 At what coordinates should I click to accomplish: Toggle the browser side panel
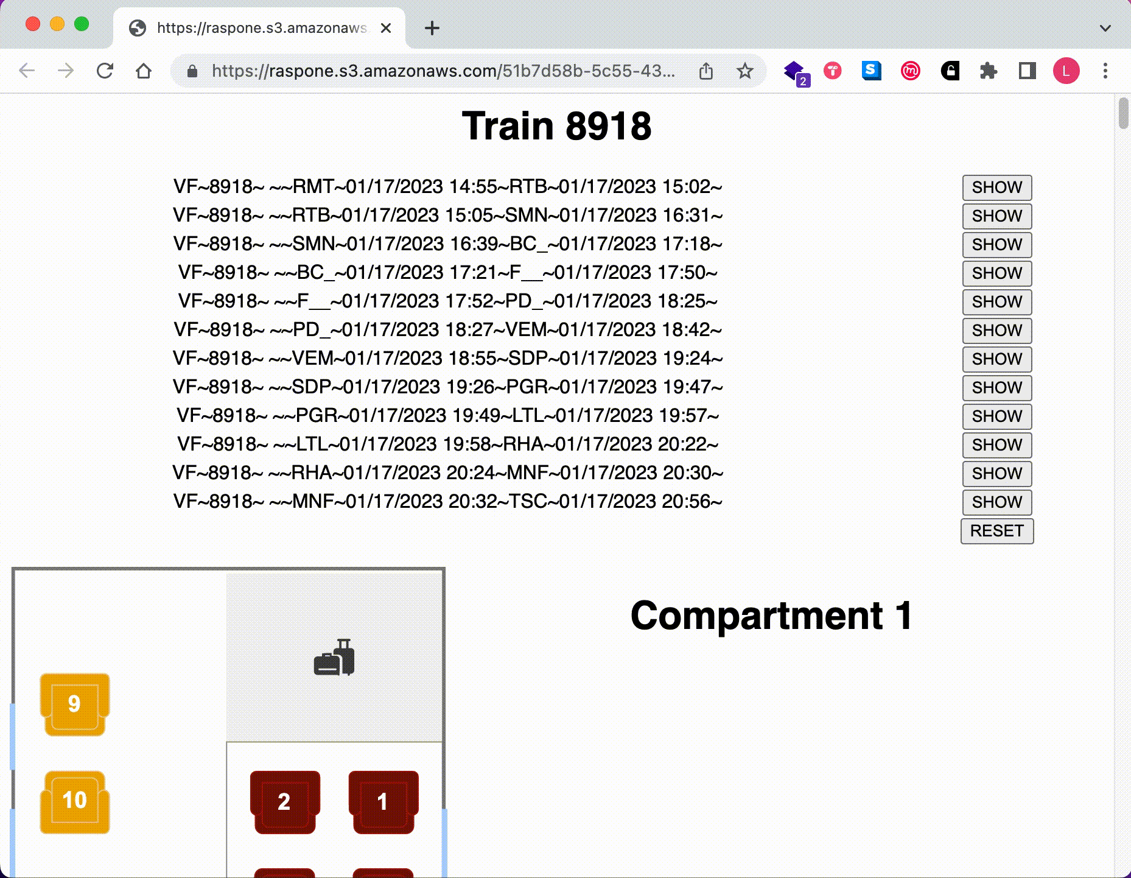(x=1028, y=71)
